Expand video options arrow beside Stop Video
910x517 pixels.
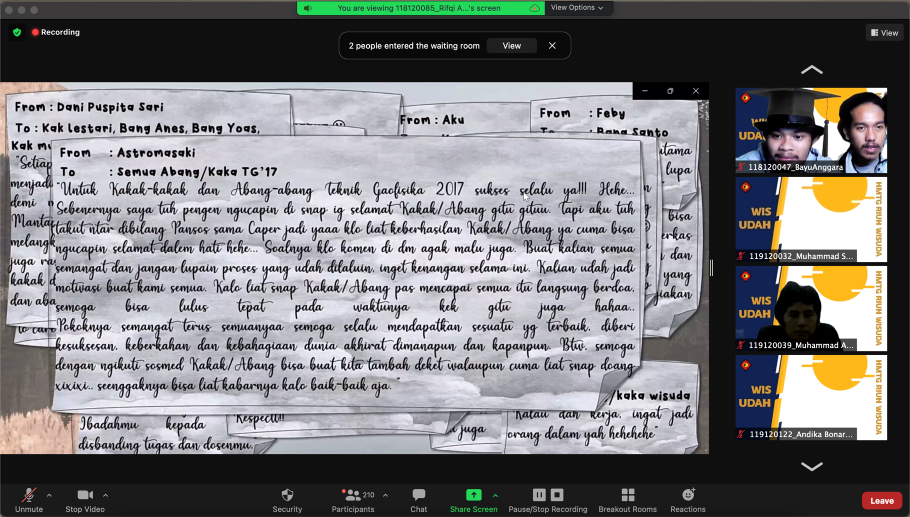click(105, 495)
